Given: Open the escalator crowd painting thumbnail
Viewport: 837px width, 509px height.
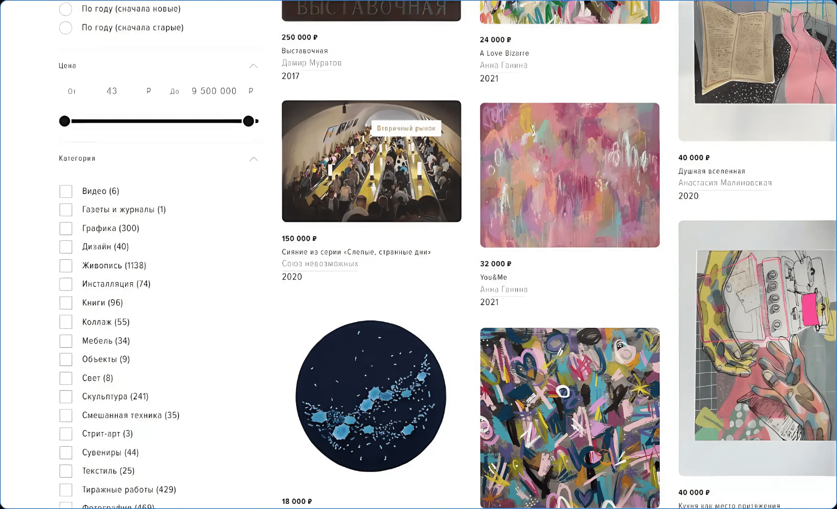Looking at the screenshot, I should 371,161.
